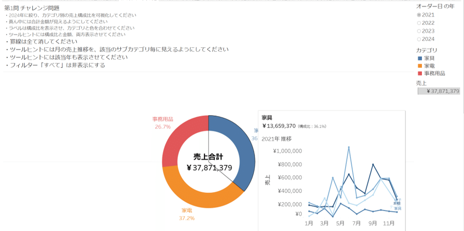Click the tooltip 家具 category heading
The image size is (464, 231).
click(x=267, y=117)
